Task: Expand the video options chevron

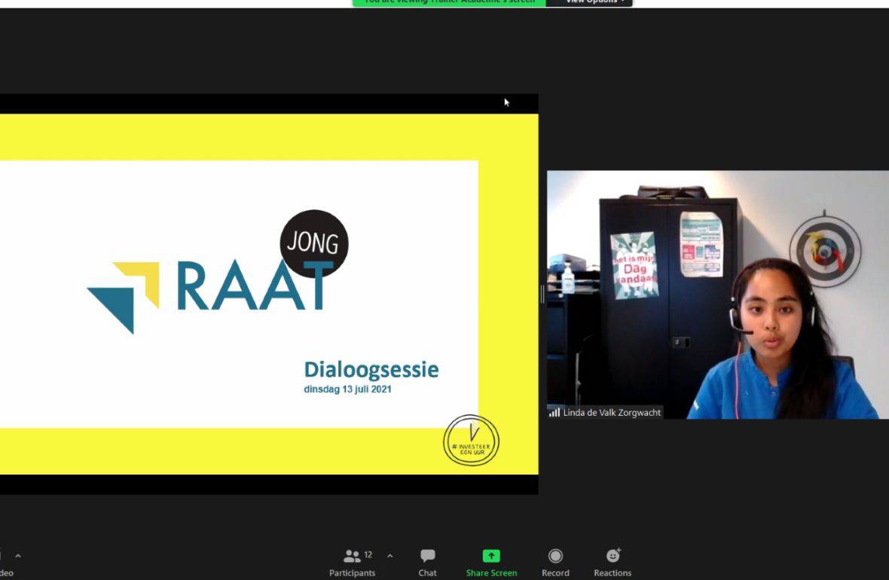Action: 18,556
